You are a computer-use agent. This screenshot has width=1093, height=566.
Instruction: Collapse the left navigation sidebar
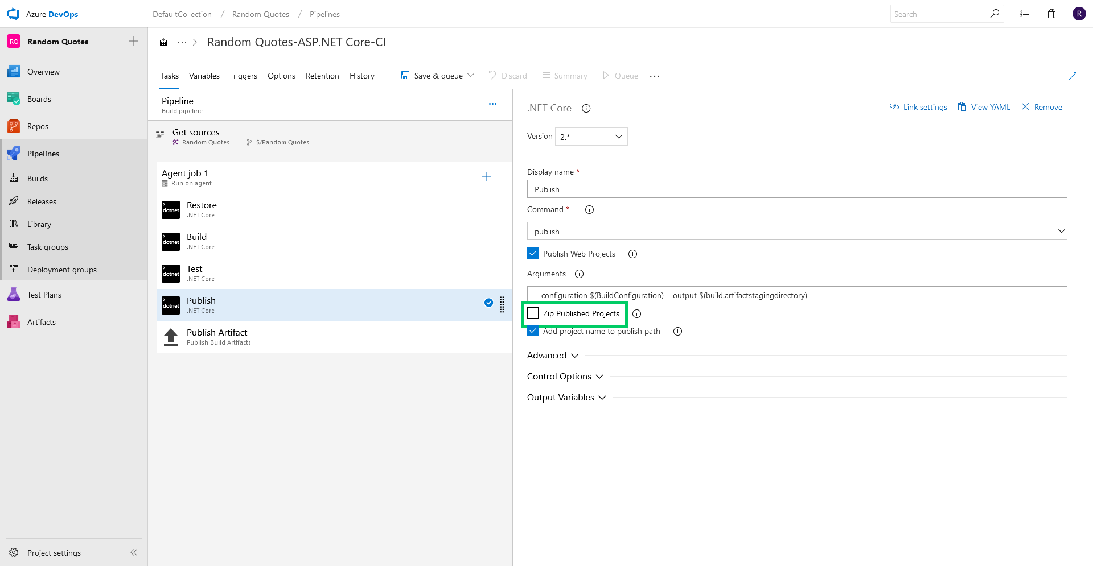click(134, 552)
